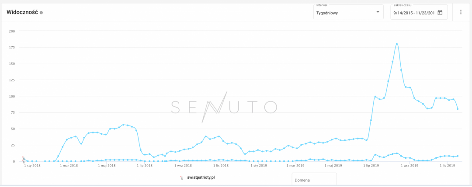Image resolution: width=472 pixels, height=187 pixels.
Task: Click the small domain marker at chart start
Action: coord(23,159)
